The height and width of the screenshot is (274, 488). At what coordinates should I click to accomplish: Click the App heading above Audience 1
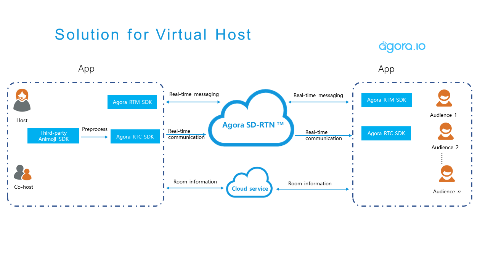coord(386,69)
